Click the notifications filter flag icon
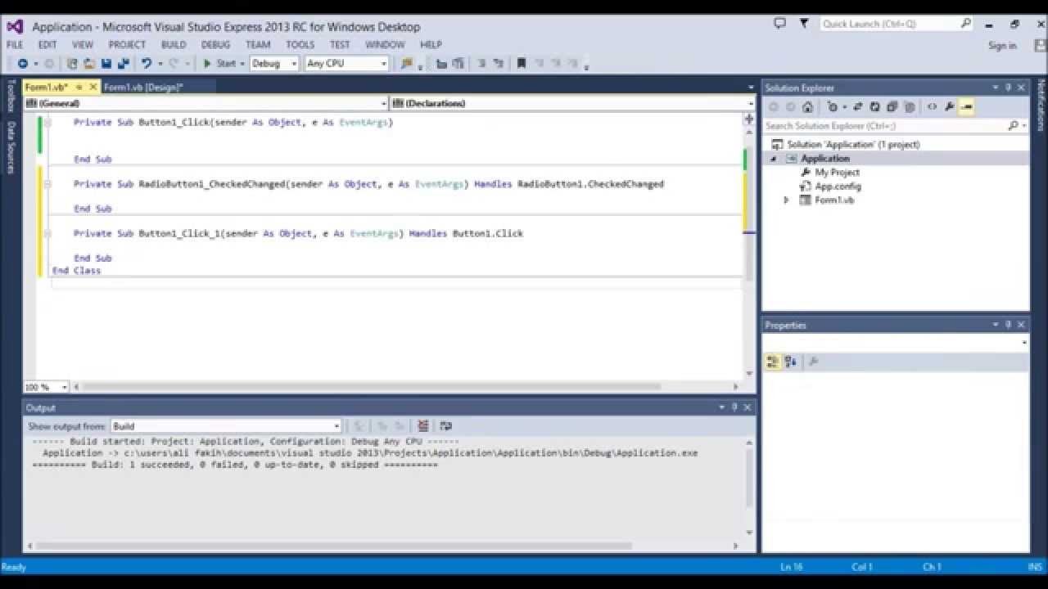The height and width of the screenshot is (589, 1048). coord(804,24)
